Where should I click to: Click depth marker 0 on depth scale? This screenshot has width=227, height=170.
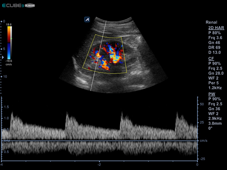pyautogui.click(x=4, y=21)
